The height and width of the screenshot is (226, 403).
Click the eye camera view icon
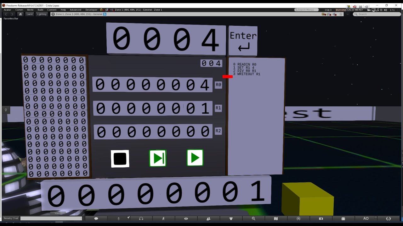pyautogui.click(x=186, y=218)
